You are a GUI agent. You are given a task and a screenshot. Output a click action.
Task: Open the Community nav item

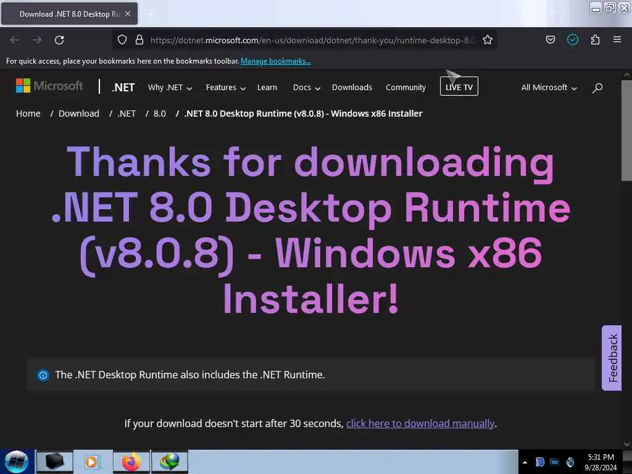tap(405, 88)
